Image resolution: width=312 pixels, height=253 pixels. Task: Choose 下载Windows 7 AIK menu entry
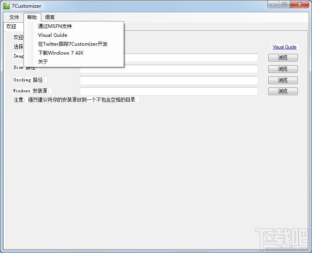tap(74, 53)
